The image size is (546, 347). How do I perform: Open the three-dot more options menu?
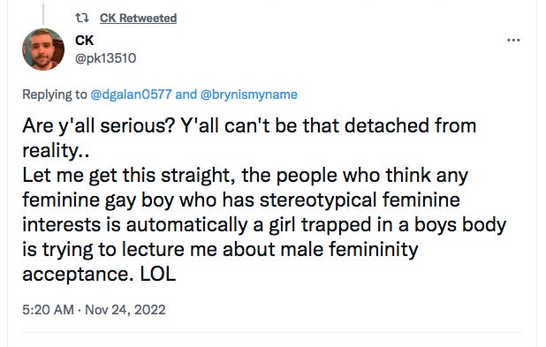(513, 41)
